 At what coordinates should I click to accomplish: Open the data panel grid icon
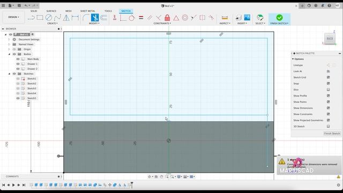(3, 5)
